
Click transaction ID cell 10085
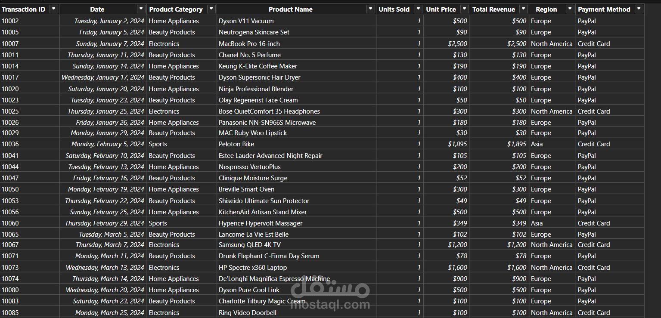[x=30, y=312]
